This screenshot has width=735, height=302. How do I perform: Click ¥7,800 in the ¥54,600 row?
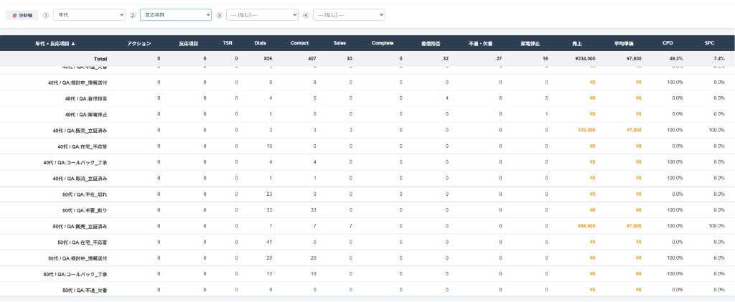633,226
